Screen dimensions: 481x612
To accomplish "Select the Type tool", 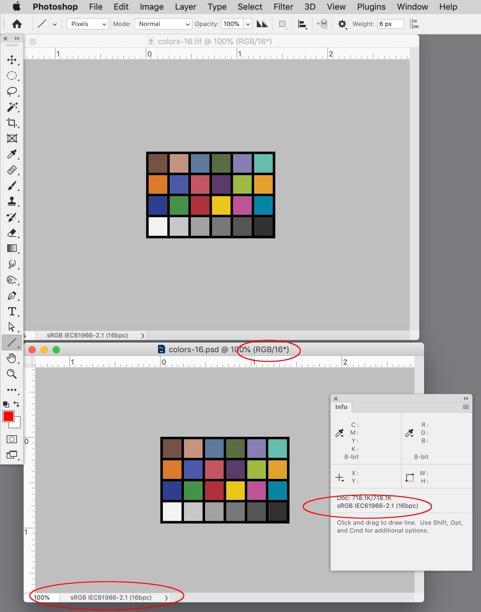I will pos(12,311).
